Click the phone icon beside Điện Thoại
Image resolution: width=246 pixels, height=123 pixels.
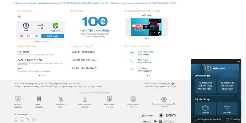pos(132,61)
